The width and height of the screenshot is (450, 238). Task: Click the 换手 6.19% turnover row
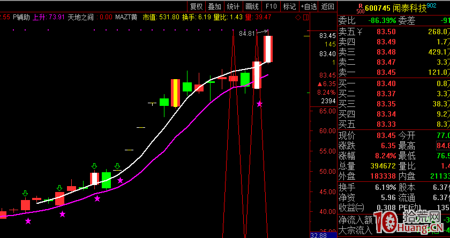367,188
